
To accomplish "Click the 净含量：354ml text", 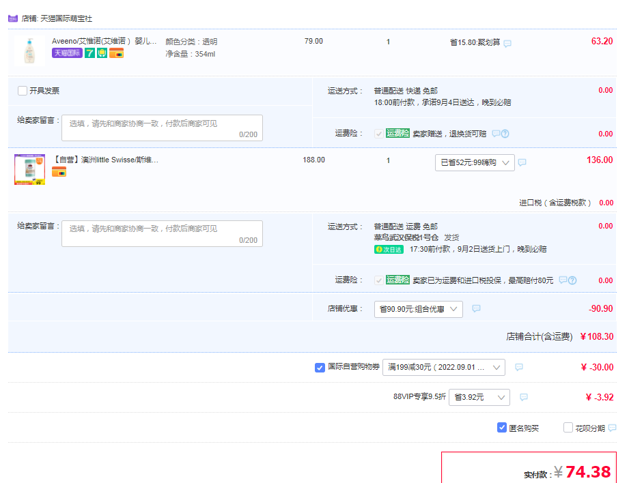I will click(190, 54).
